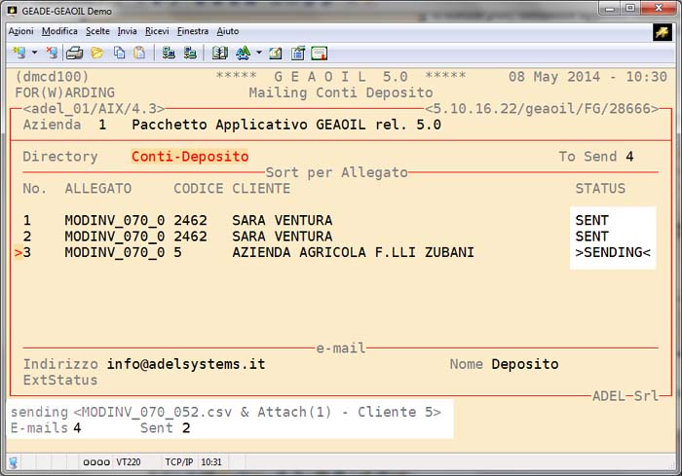Click the paste clipboard icon
The height and width of the screenshot is (476, 682).
[140, 53]
